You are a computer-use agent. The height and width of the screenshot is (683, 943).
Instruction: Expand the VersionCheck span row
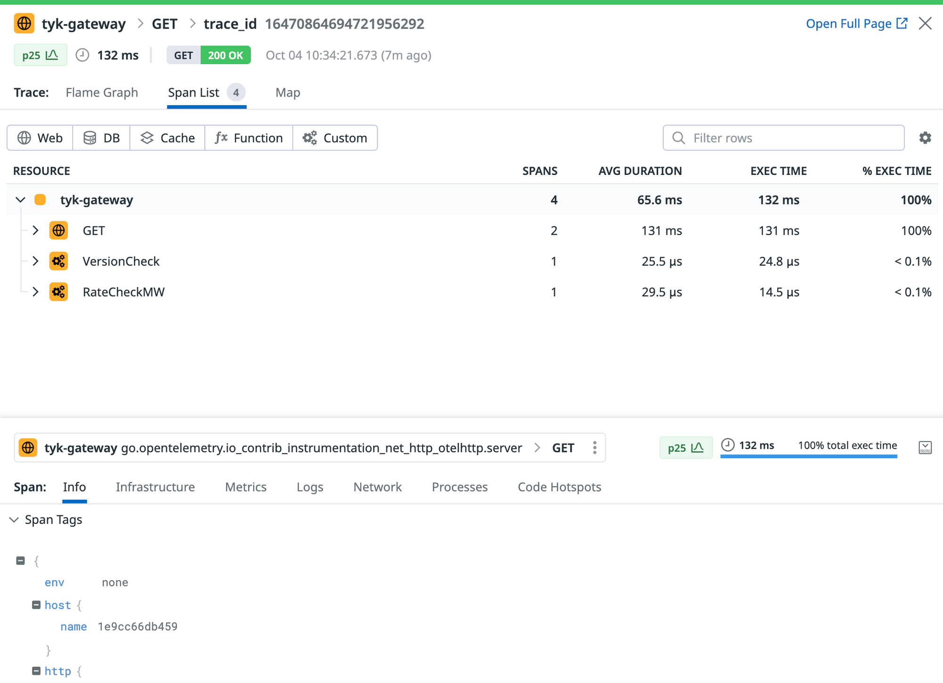click(36, 261)
